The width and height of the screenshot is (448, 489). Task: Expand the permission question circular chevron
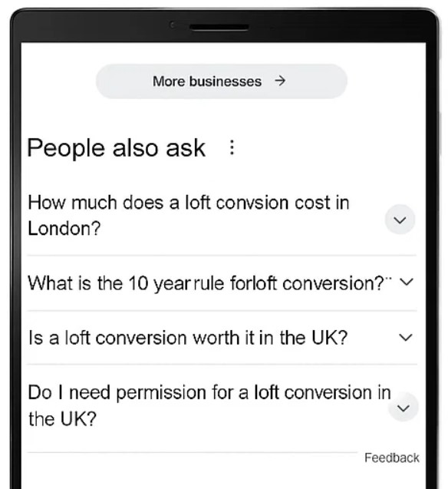click(404, 408)
